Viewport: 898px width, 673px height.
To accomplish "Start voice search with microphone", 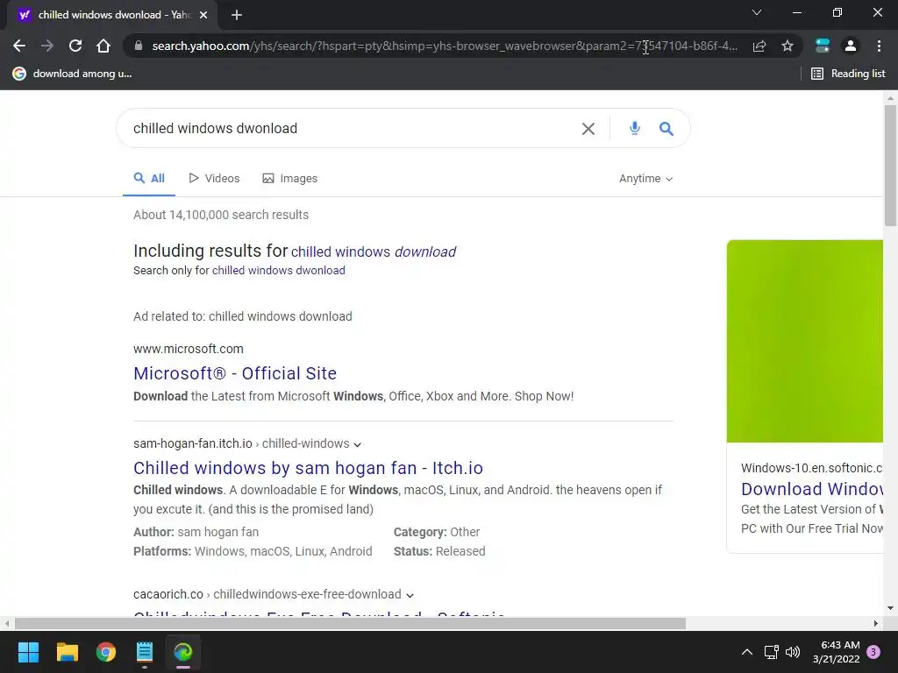I will pyautogui.click(x=635, y=128).
